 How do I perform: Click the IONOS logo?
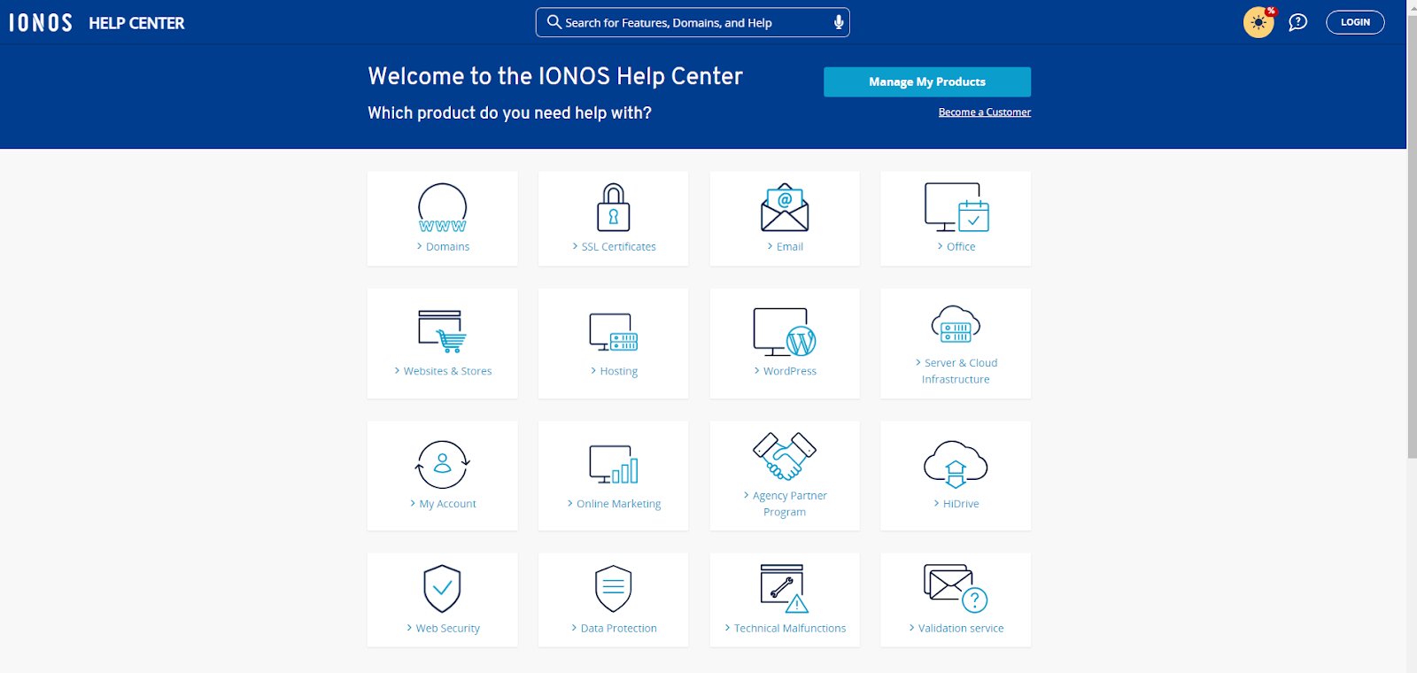tap(41, 23)
